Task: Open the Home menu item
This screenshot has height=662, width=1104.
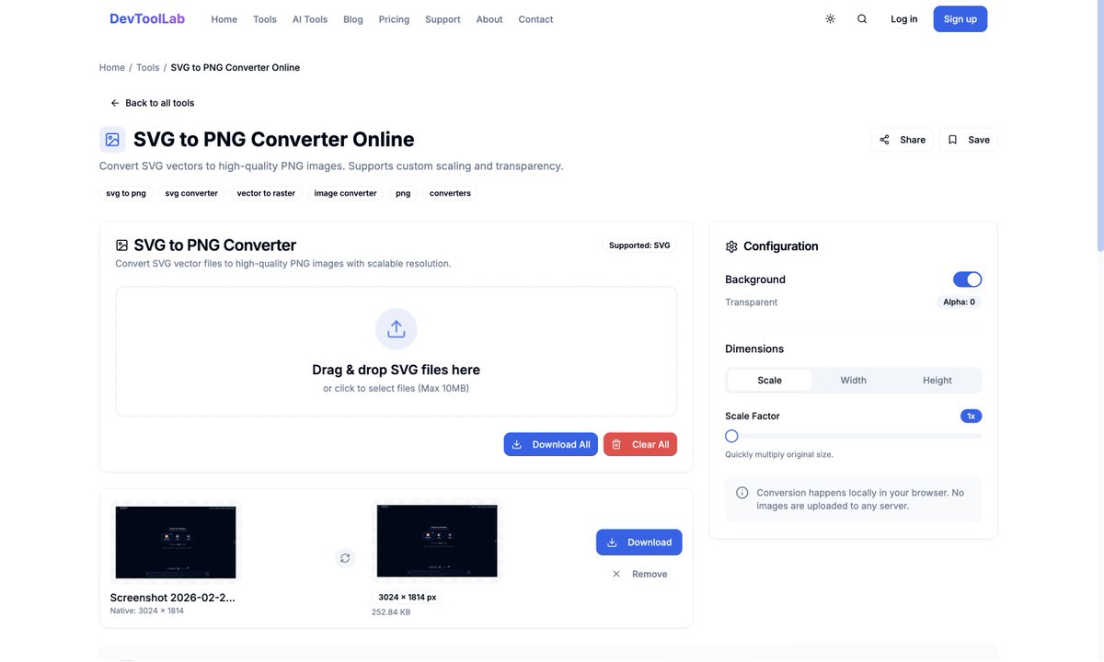Action: point(224,19)
